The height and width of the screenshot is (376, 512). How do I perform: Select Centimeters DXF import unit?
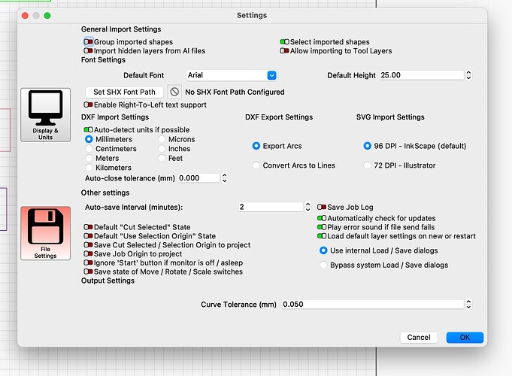tap(89, 149)
